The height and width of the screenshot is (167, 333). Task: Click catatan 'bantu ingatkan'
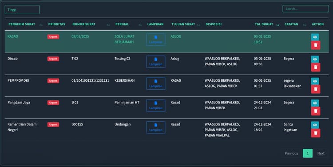(290, 127)
